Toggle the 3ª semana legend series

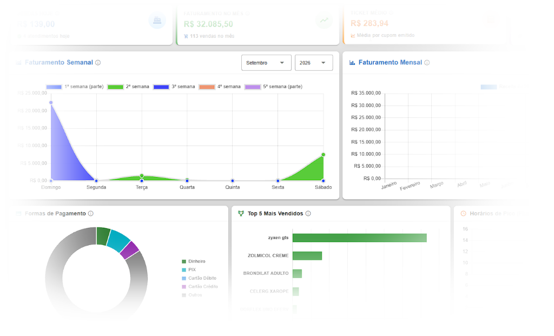point(174,87)
